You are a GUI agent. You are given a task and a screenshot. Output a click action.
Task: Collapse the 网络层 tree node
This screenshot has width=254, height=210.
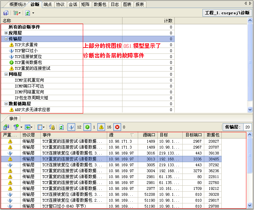point(6,74)
